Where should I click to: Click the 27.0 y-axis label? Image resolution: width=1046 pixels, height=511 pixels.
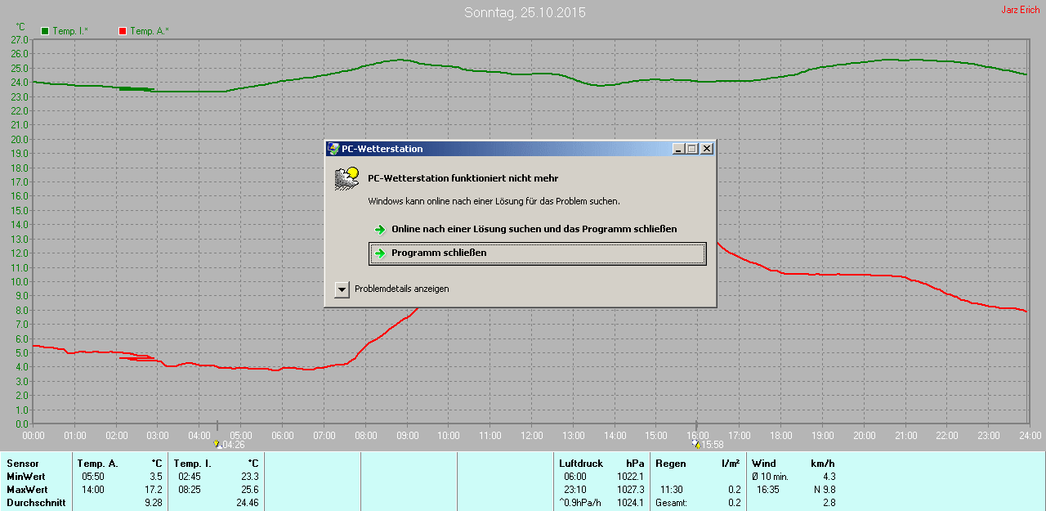tap(20, 39)
